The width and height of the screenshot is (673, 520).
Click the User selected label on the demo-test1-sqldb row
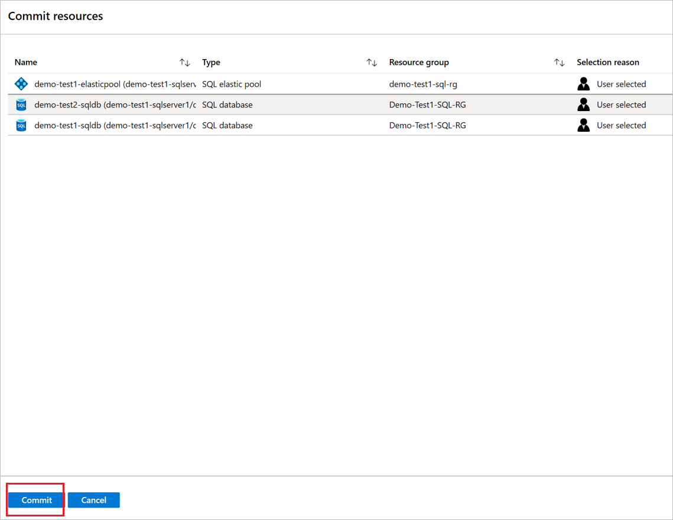click(621, 125)
